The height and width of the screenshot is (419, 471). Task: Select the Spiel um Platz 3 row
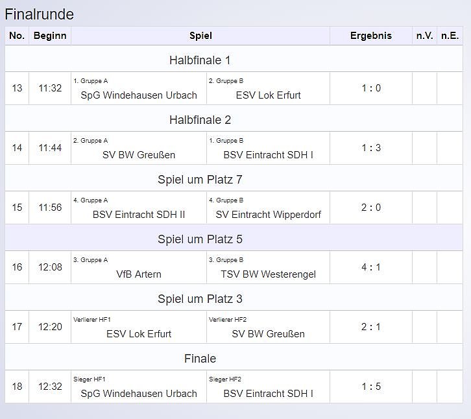(x=200, y=299)
